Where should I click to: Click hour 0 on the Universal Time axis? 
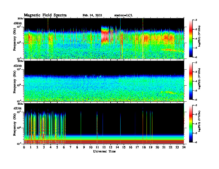[x=24, y=147]
